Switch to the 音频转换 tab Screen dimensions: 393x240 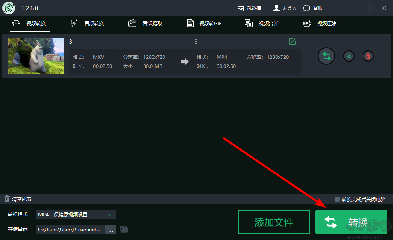coord(88,23)
